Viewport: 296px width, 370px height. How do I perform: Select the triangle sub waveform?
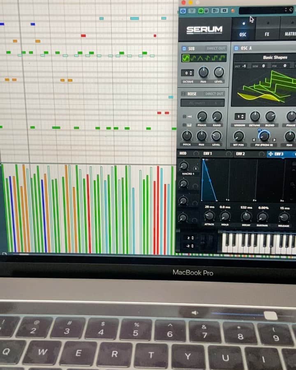200,58
